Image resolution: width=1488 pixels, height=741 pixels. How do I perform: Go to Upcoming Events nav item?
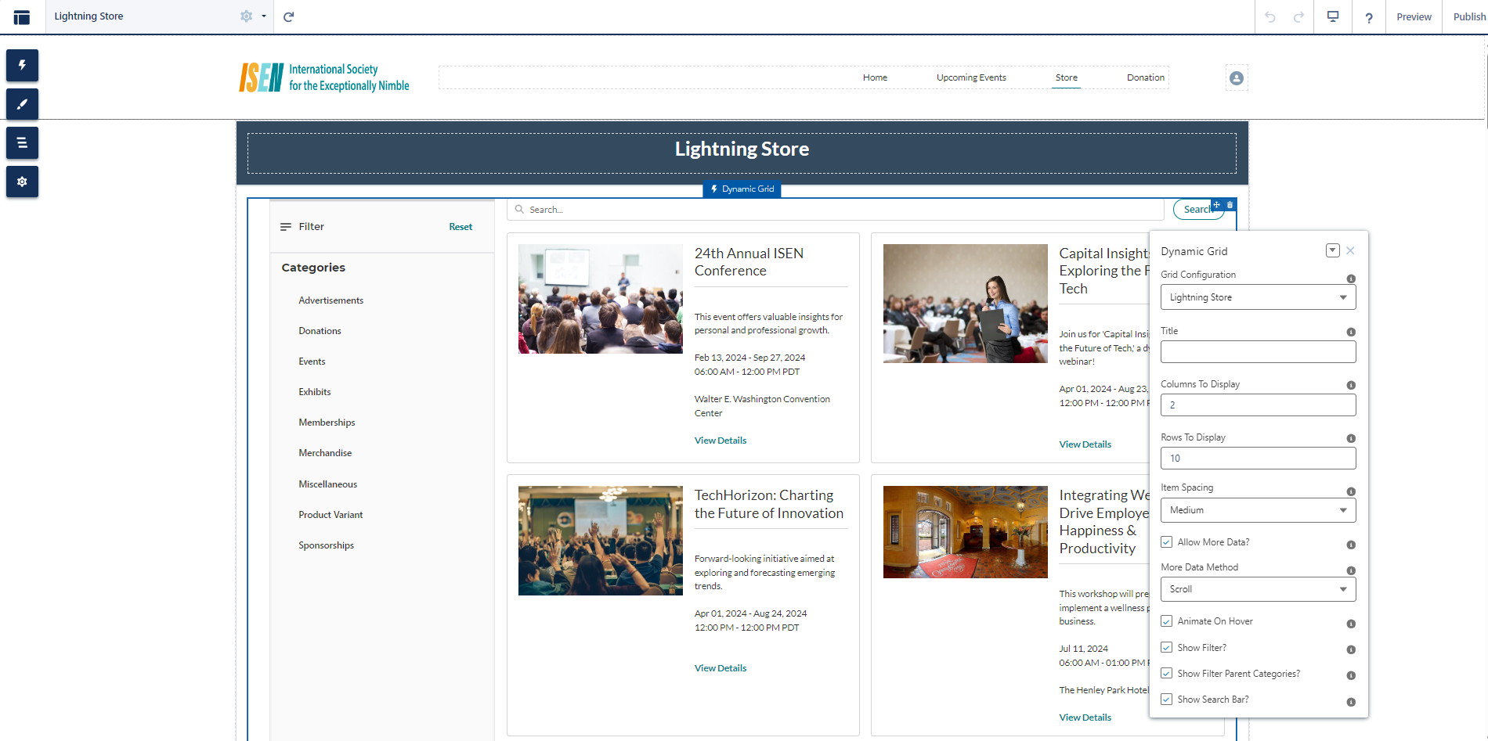tap(971, 77)
